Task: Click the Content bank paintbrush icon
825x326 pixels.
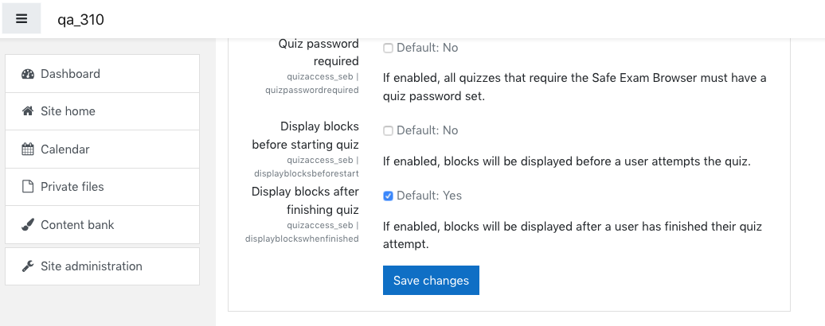Action: pyautogui.click(x=28, y=225)
